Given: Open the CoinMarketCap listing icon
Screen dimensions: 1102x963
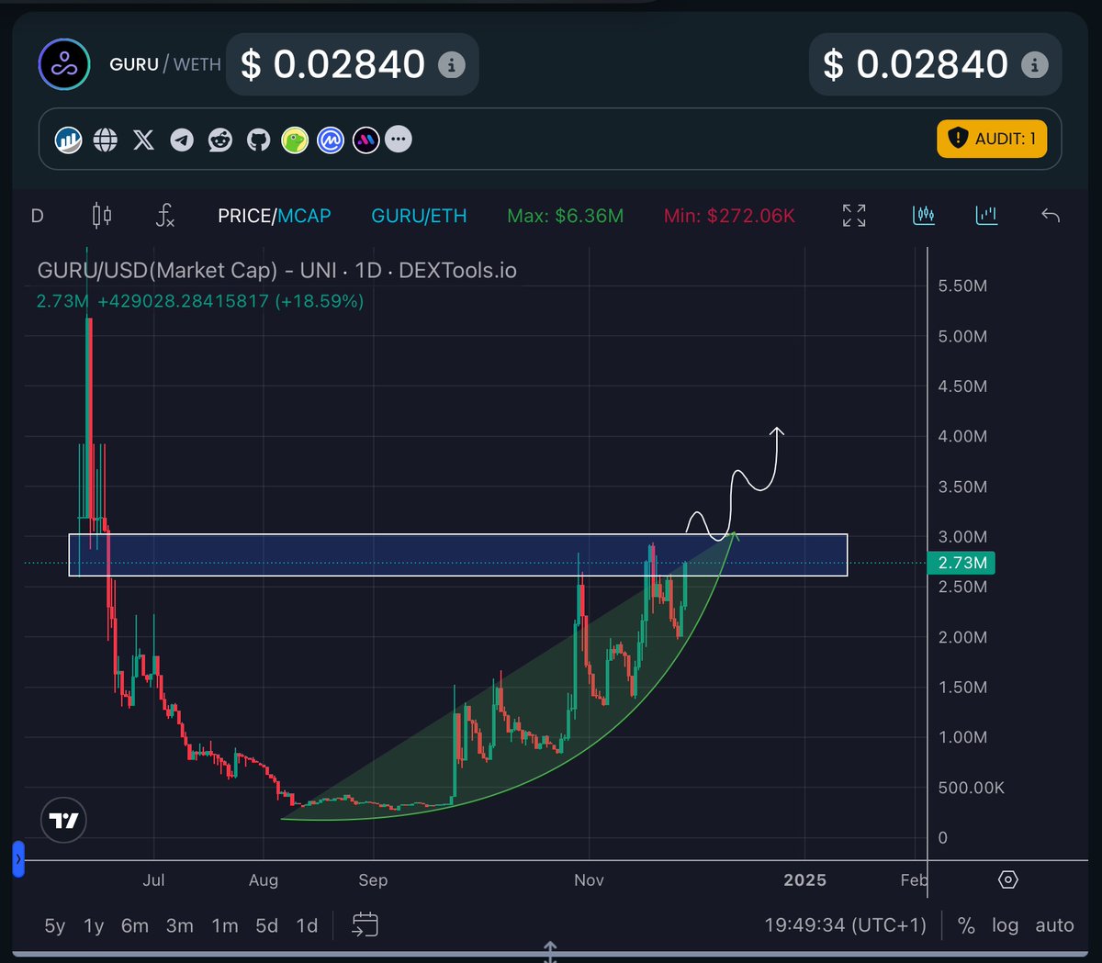Looking at the screenshot, I should coord(331,140).
